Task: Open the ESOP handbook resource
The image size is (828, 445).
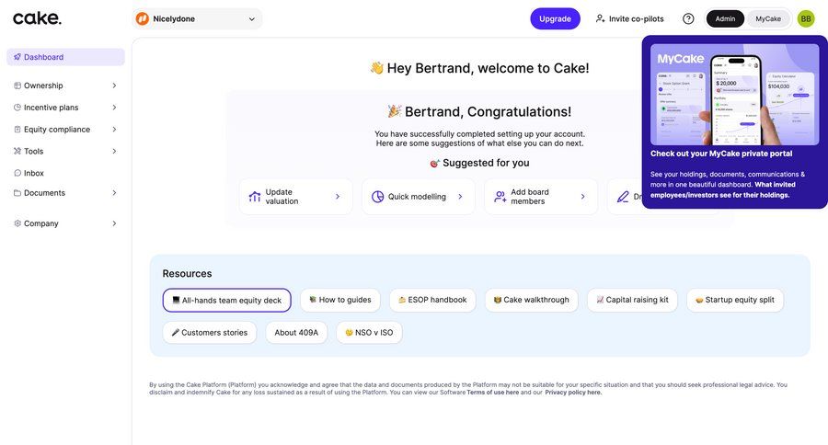Action: [x=432, y=300]
